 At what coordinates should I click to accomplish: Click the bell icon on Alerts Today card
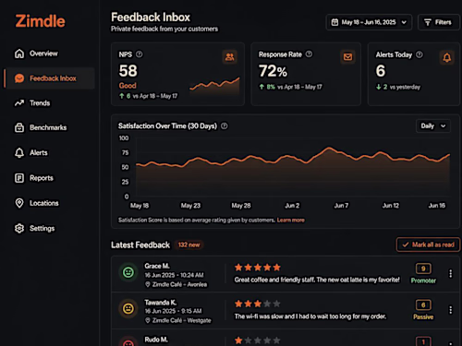point(447,57)
